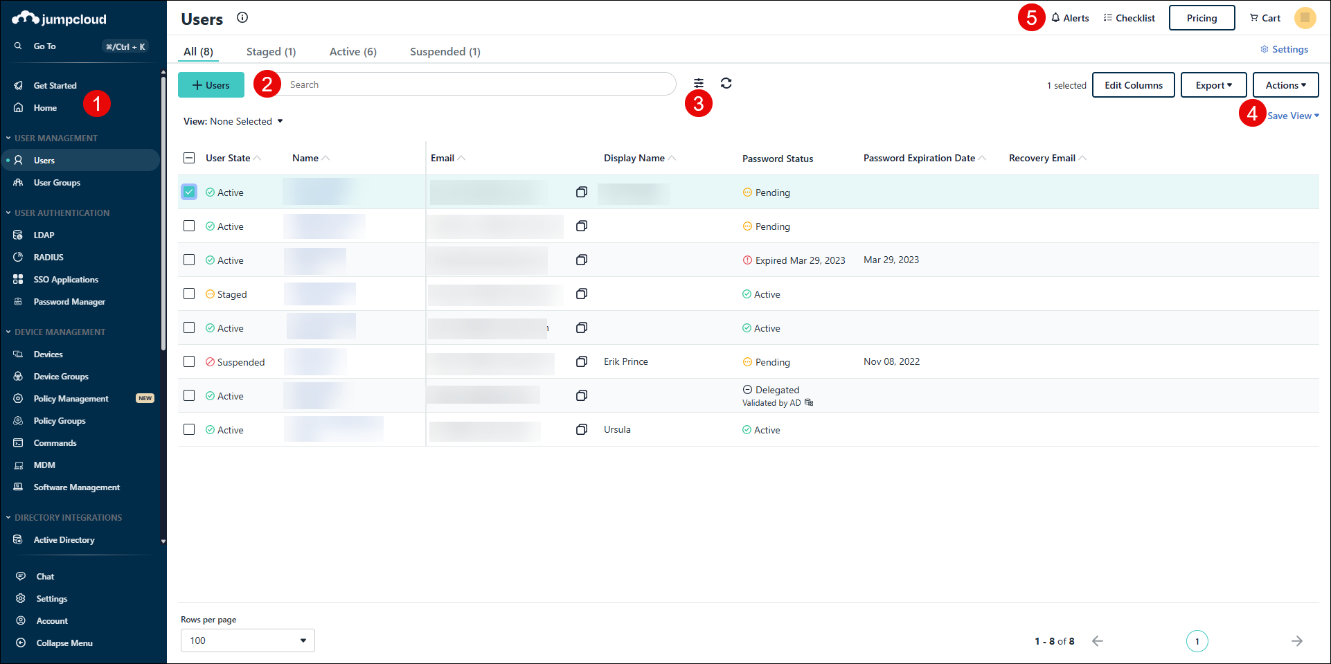Open the Devices section in the sidebar

click(48, 354)
